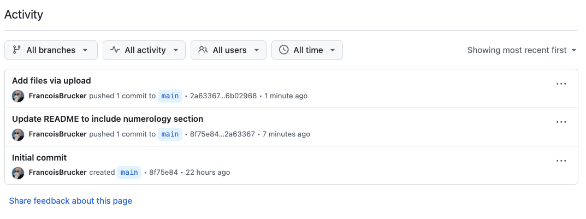The image size is (586, 219).
Task: Click FrancoisBrucker avatar beside Add files via upload
Action: click(18, 96)
